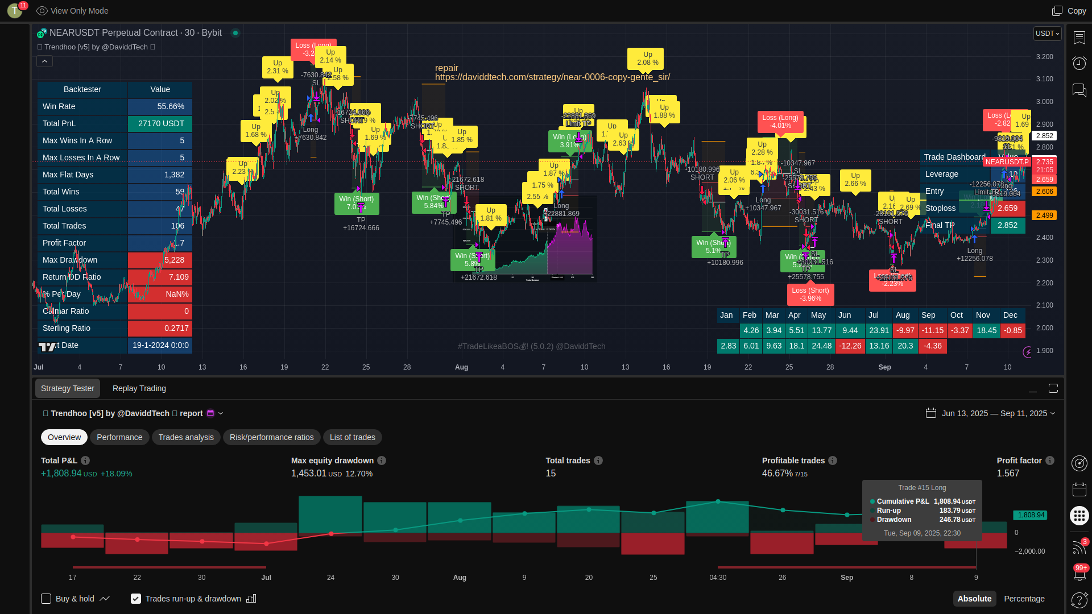The image size is (1092, 614).
Task: Select Risk/performance ratios tab
Action: pos(272,437)
